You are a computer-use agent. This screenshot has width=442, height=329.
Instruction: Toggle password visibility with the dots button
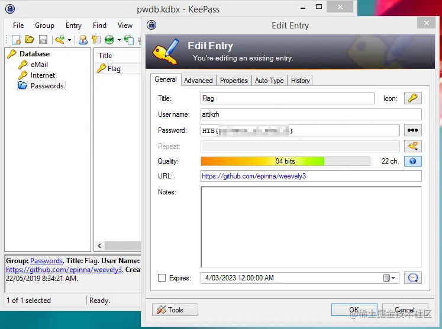(412, 130)
